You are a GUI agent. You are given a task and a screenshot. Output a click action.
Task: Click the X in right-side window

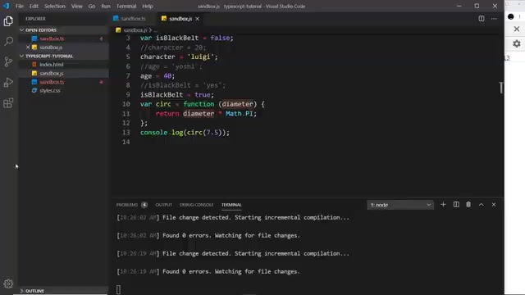pos(517,29)
